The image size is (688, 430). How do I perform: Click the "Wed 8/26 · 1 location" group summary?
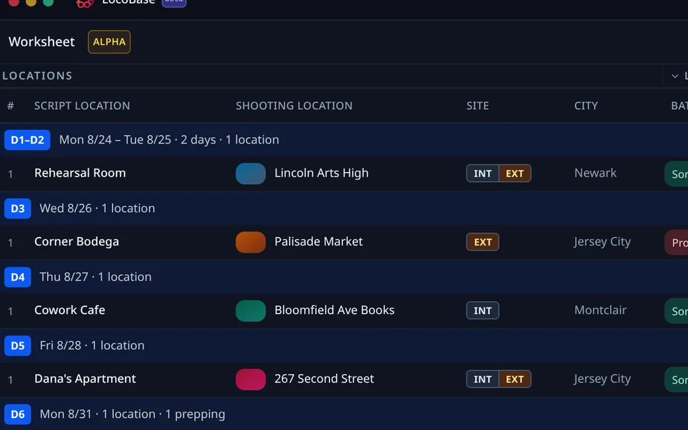pos(97,208)
